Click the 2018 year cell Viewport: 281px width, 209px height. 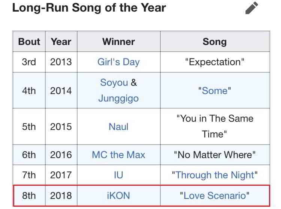pyautogui.click(x=61, y=195)
